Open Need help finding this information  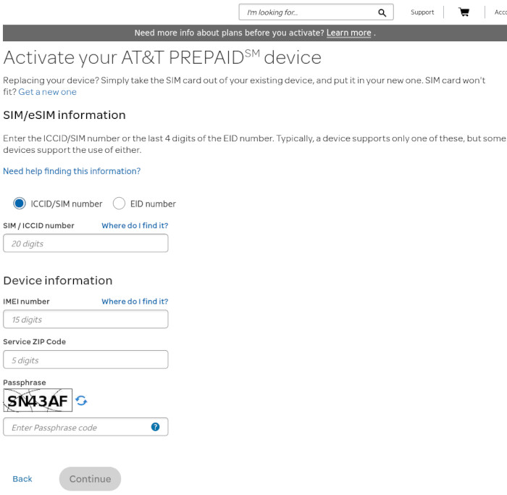(72, 171)
